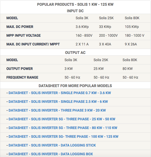Select the MAX. DC POWER row label
This screenshot has height=157, width=151.
point(20,27)
